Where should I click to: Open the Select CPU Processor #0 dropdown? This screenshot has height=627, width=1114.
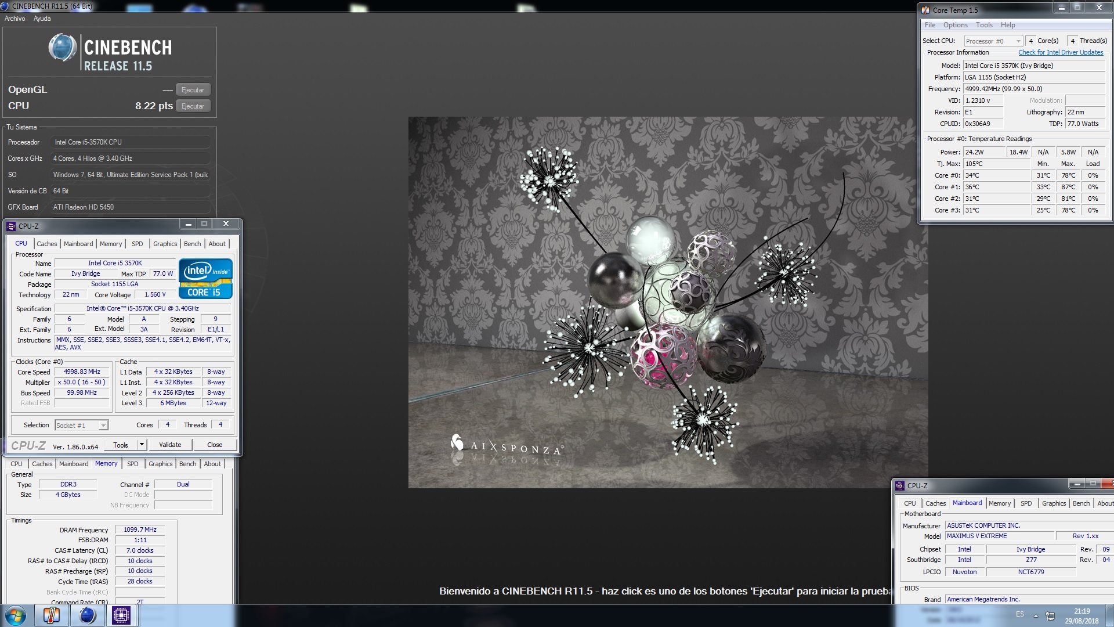[x=993, y=41]
